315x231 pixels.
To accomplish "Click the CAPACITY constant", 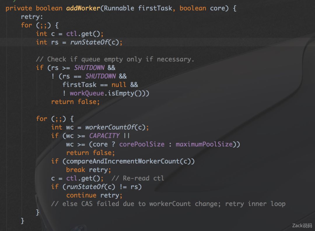I will (x=104, y=136).
